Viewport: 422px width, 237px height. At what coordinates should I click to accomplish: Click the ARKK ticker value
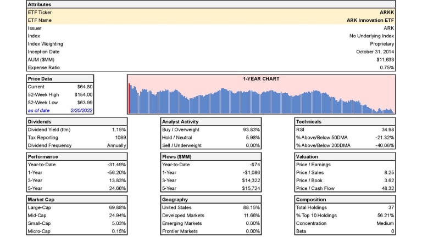[387, 13]
